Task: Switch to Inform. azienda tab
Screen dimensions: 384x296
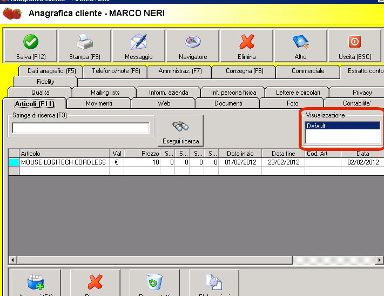Action: (169, 93)
